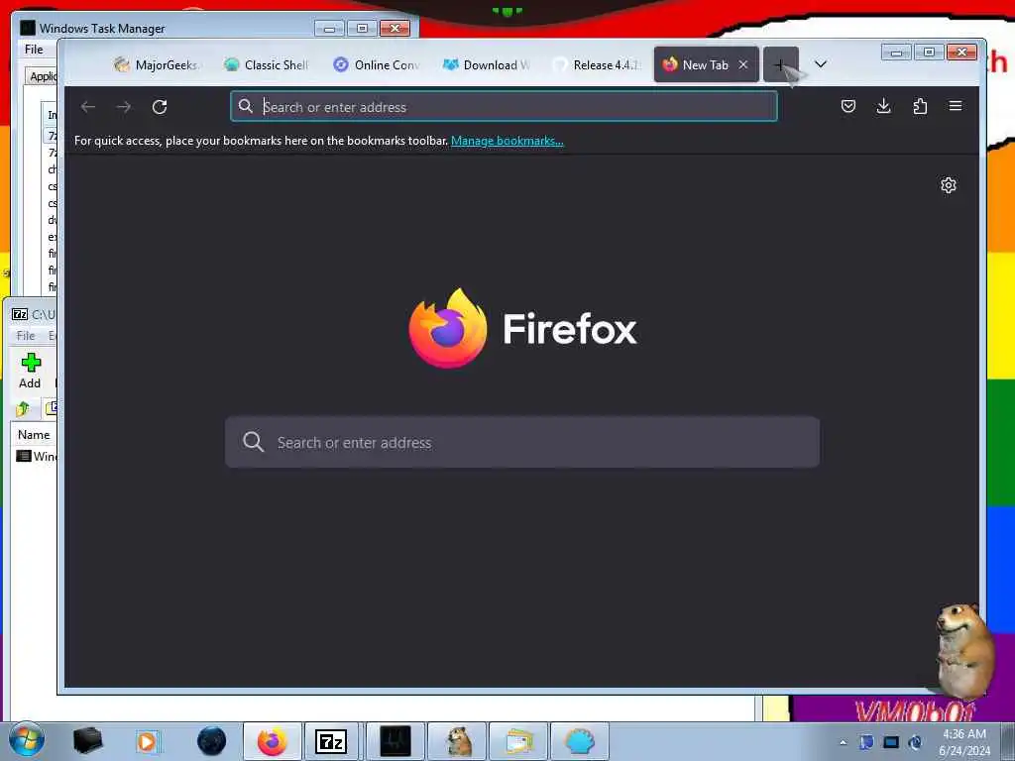Viewport: 1015px width, 761px height.
Task: Minimize the Firefox window
Action: (x=896, y=52)
